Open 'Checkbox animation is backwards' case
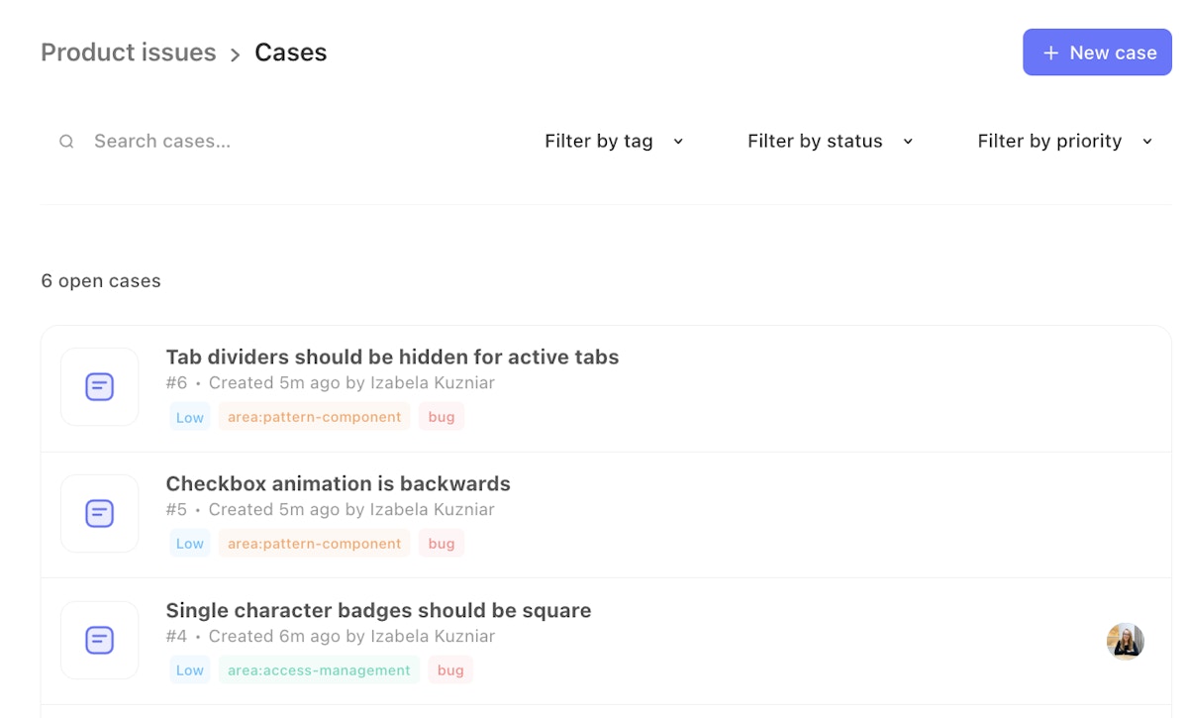This screenshot has width=1188, height=718. pos(338,483)
